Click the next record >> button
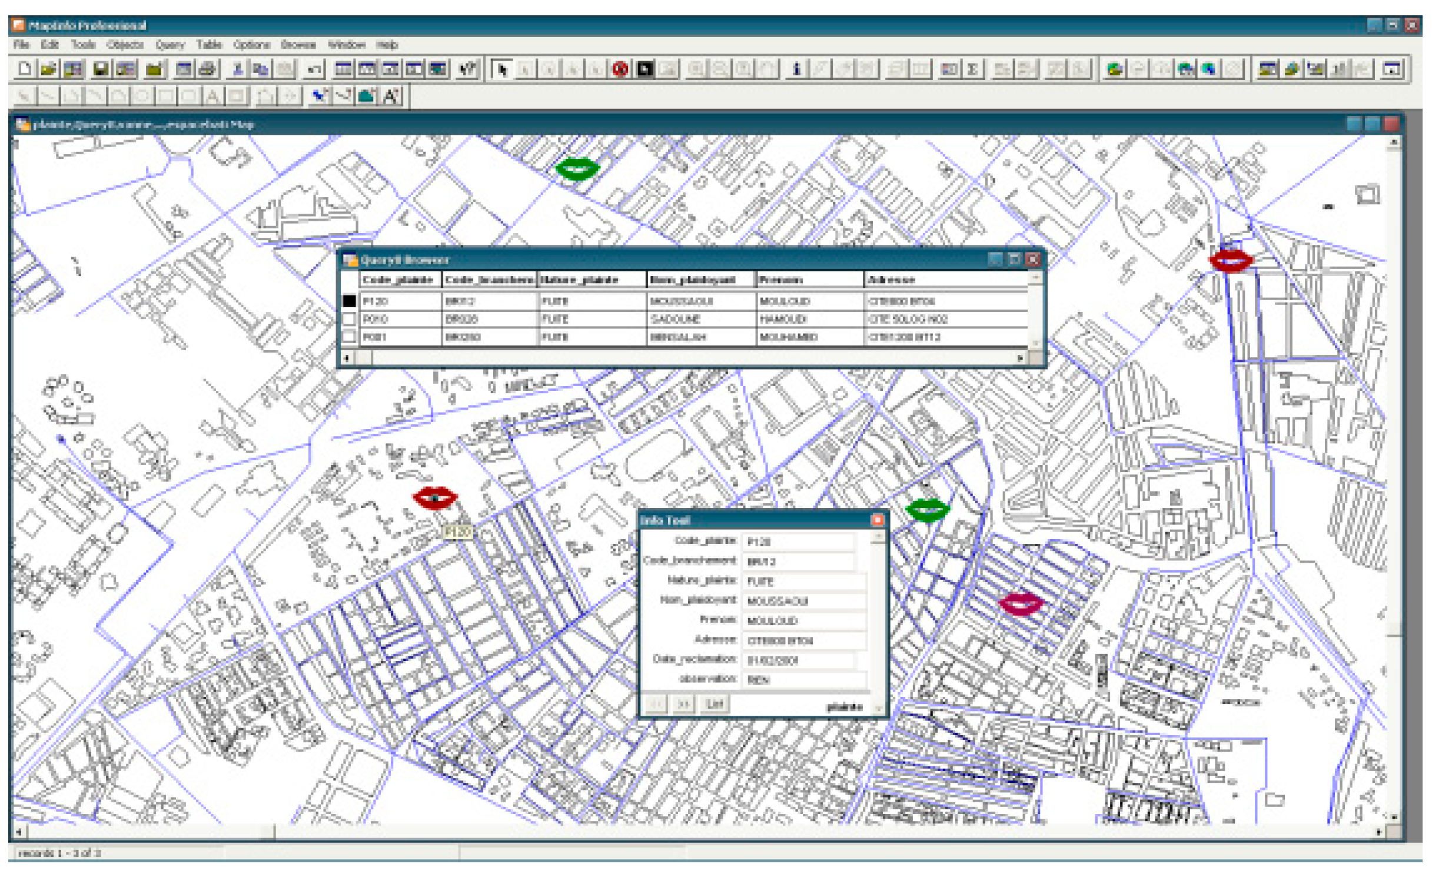The height and width of the screenshot is (877, 1442). [x=683, y=704]
